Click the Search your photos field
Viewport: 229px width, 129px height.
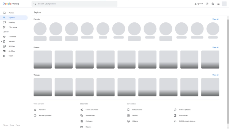pyautogui.click(x=74, y=4)
